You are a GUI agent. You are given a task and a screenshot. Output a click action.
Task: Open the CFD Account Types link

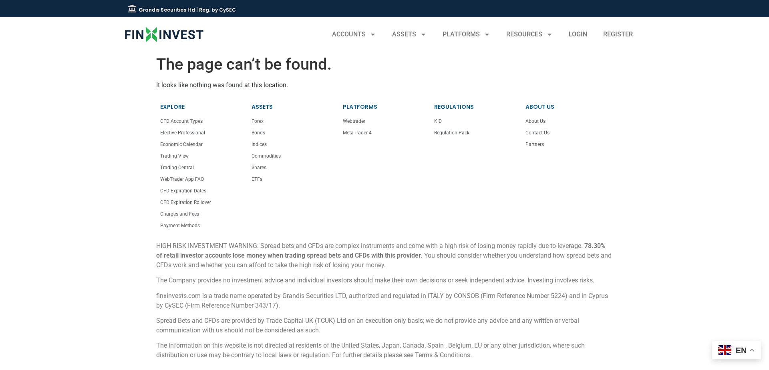pos(181,121)
